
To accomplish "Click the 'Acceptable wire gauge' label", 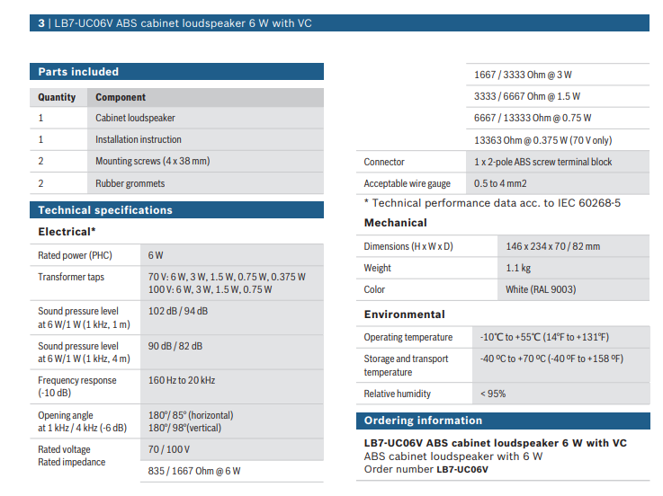I will pos(408,183).
